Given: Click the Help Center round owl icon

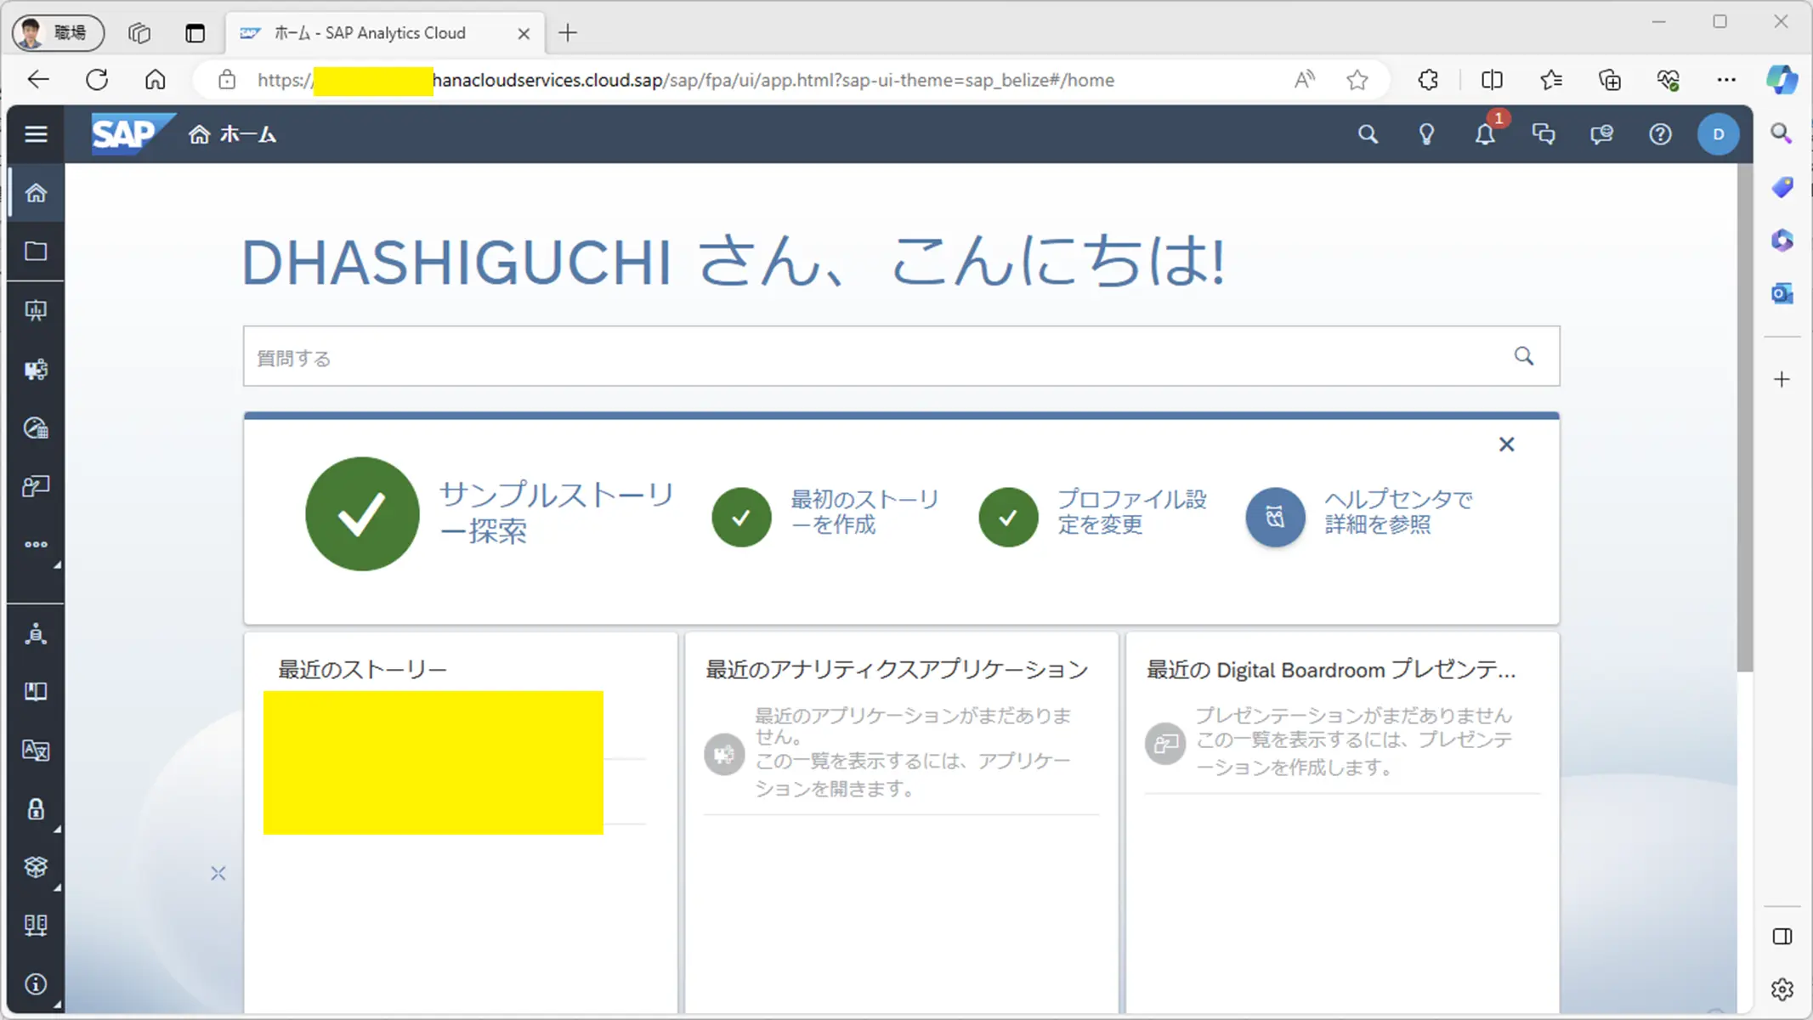Looking at the screenshot, I should (1275, 517).
